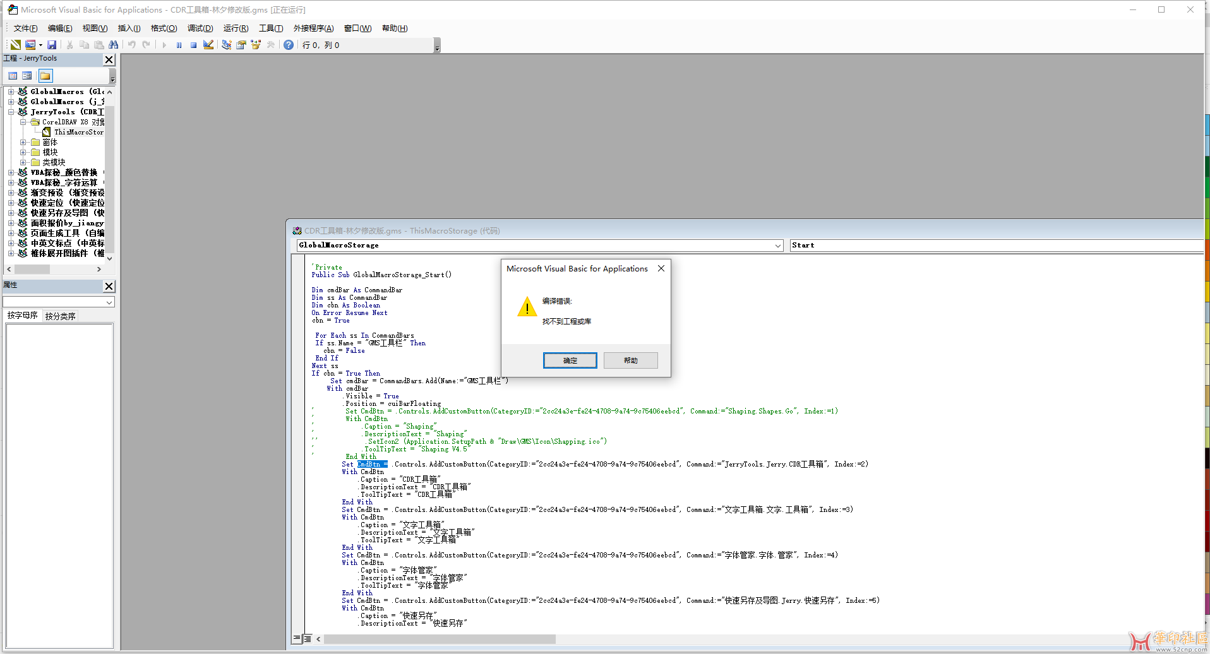Expand the 窗体 folder

click(x=23, y=142)
